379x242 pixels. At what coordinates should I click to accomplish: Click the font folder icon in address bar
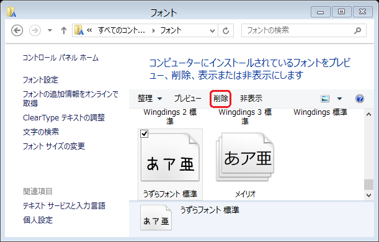click(x=79, y=30)
